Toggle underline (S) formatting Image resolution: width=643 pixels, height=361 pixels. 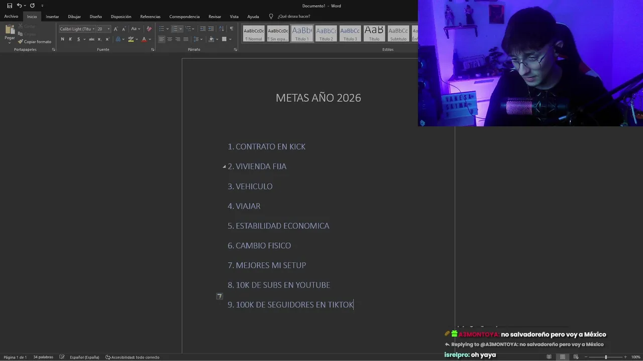pos(78,39)
